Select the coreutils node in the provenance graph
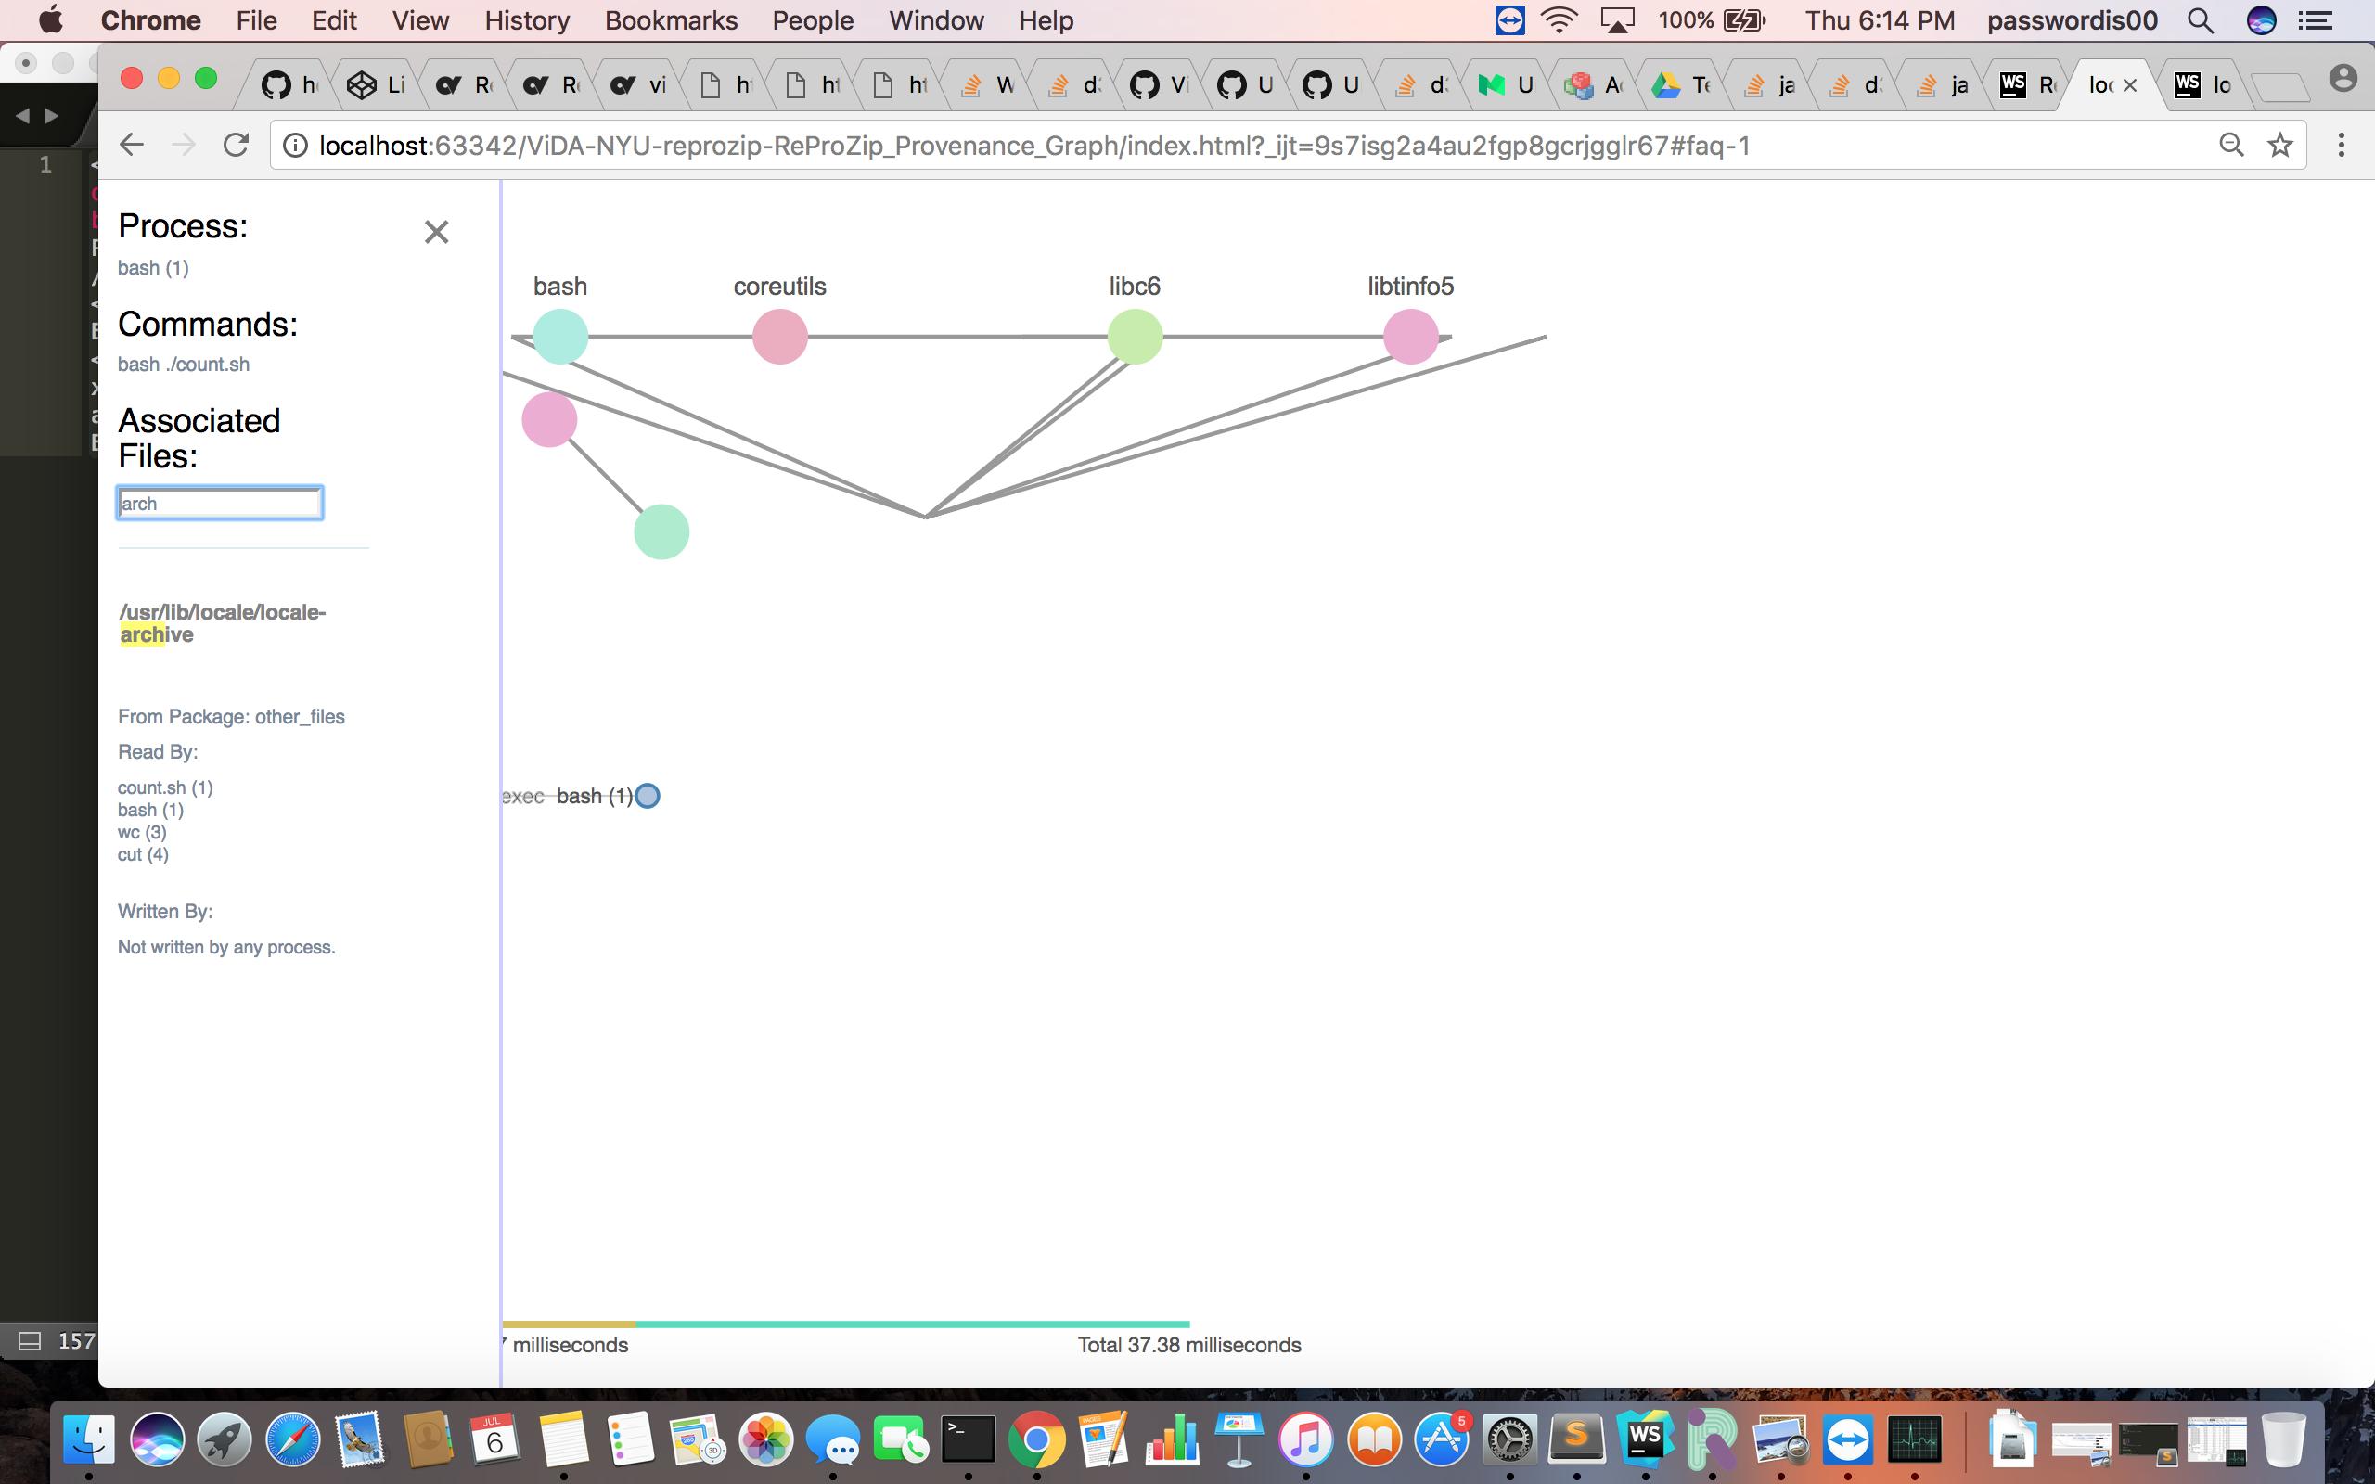 778,335
